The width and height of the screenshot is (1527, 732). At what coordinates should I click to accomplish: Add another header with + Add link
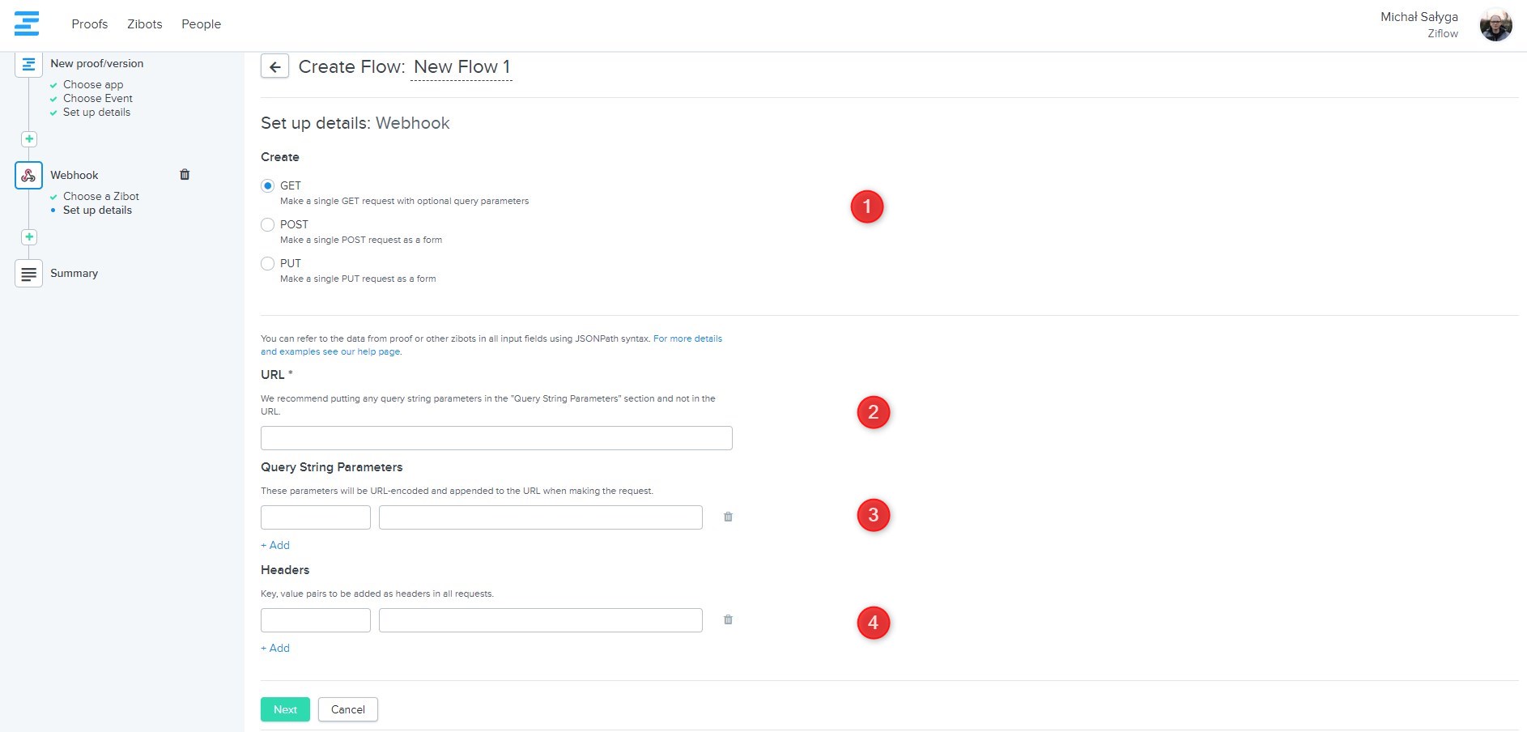pyautogui.click(x=275, y=648)
